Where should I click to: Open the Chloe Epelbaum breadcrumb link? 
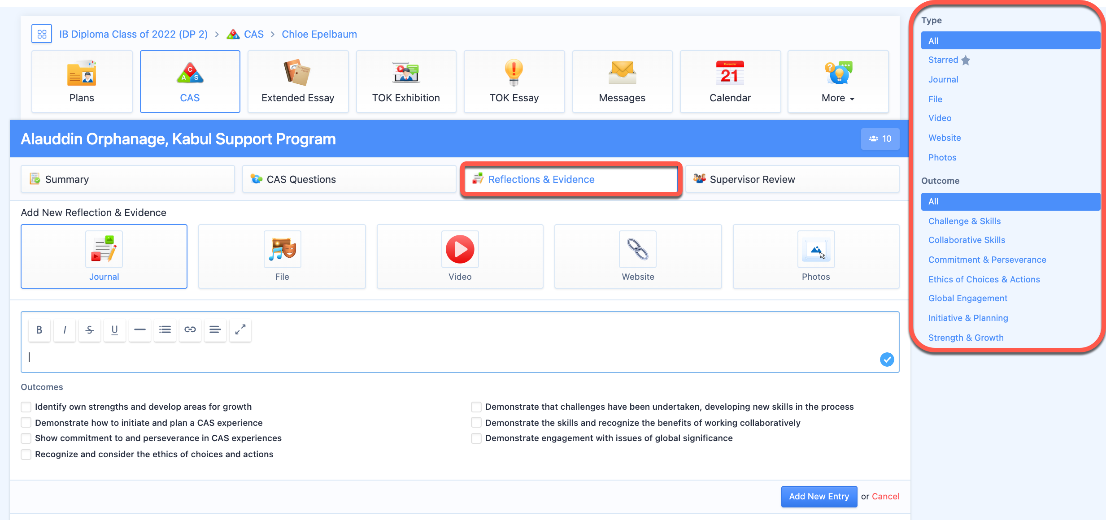click(x=319, y=34)
